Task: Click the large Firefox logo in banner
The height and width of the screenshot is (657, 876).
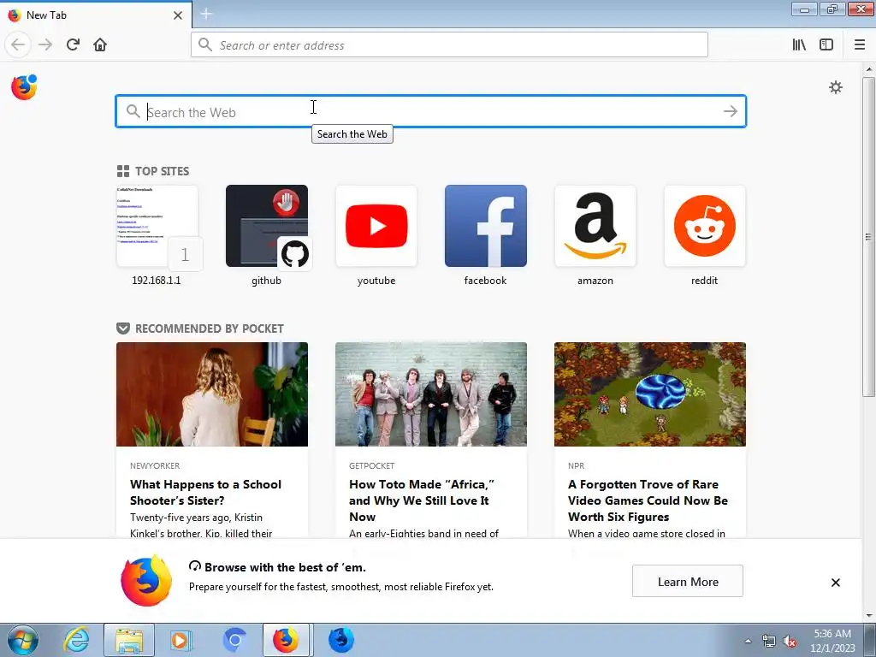Action: 145,581
